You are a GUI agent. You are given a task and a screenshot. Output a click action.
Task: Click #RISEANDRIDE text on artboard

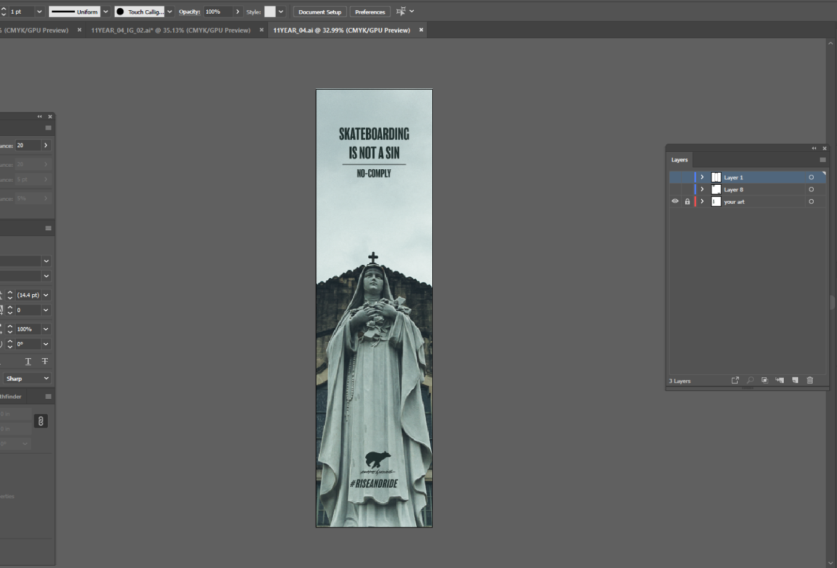pos(374,484)
